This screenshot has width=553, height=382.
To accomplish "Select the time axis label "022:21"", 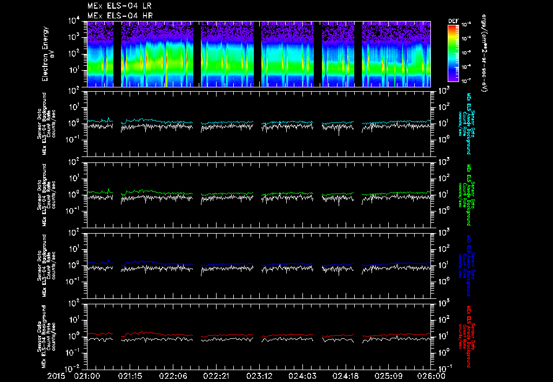I will [x=216, y=376].
